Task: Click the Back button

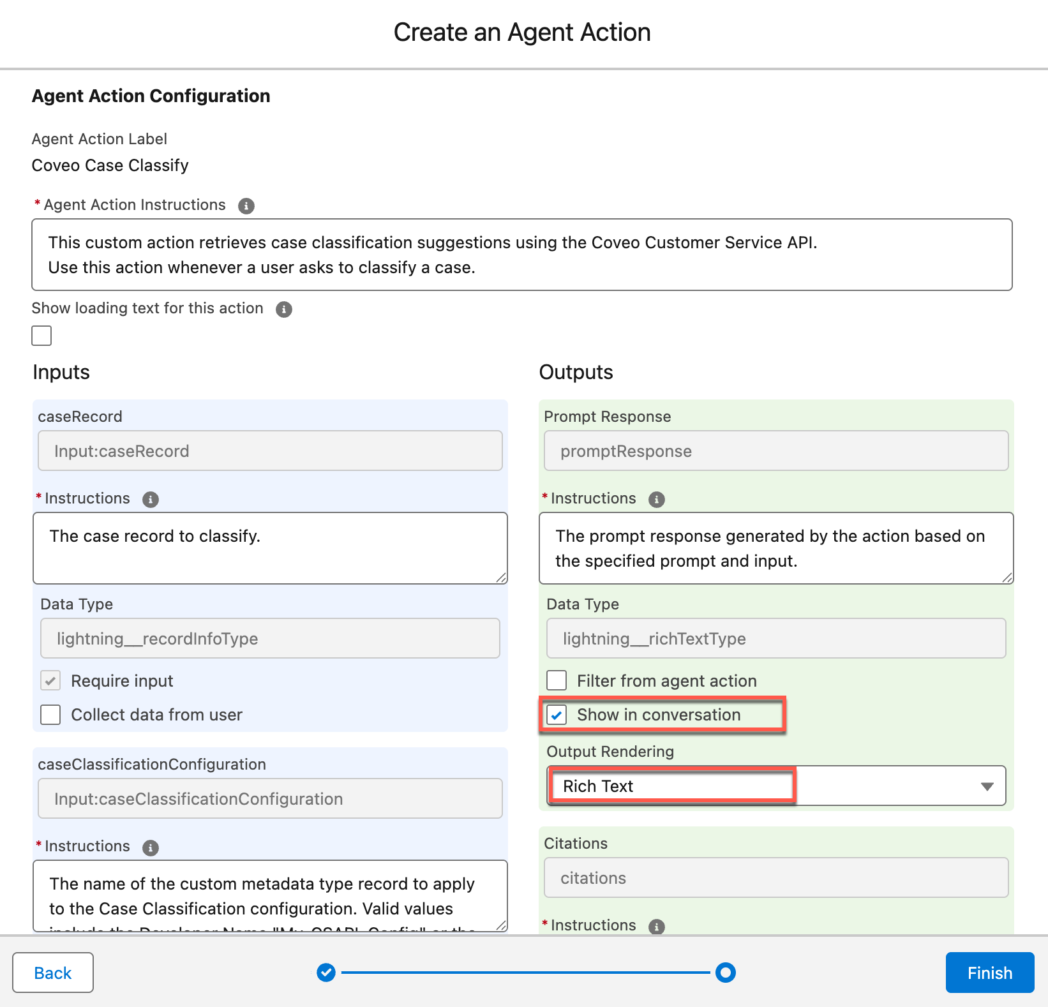Action: (53, 973)
